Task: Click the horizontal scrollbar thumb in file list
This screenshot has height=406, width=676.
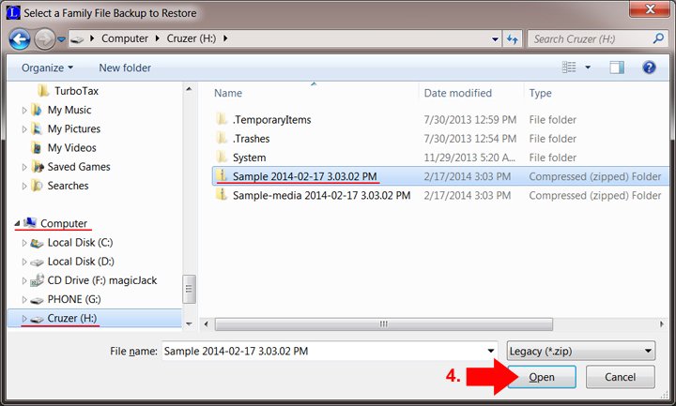Action: point(384,324)
